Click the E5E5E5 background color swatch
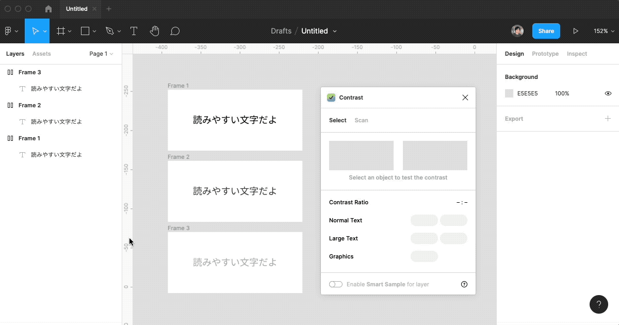Image resolution: width=619 pixels, height=325 pixels. [509, 93]
